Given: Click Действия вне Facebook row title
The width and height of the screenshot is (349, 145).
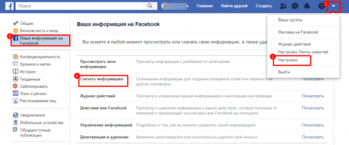Looking at the screenshot, I should coord(103,108).
